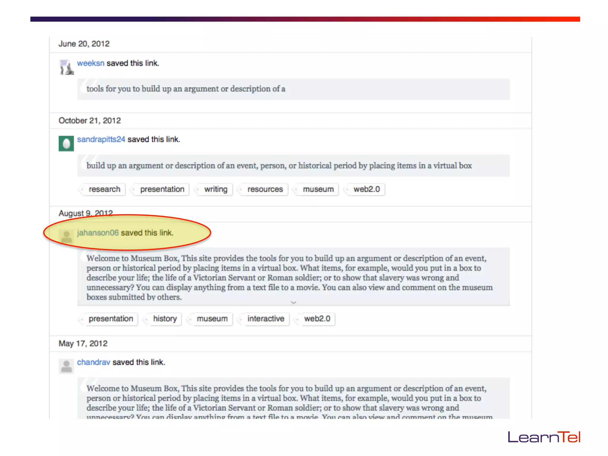Click the web2.0 tag under sandrapitts24

tap(366, 189)
